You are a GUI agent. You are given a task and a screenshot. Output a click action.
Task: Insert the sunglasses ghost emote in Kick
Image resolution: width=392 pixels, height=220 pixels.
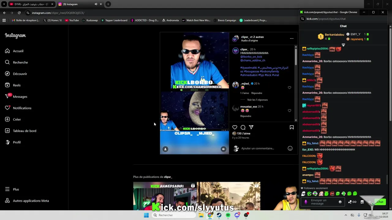coord(303,194)
